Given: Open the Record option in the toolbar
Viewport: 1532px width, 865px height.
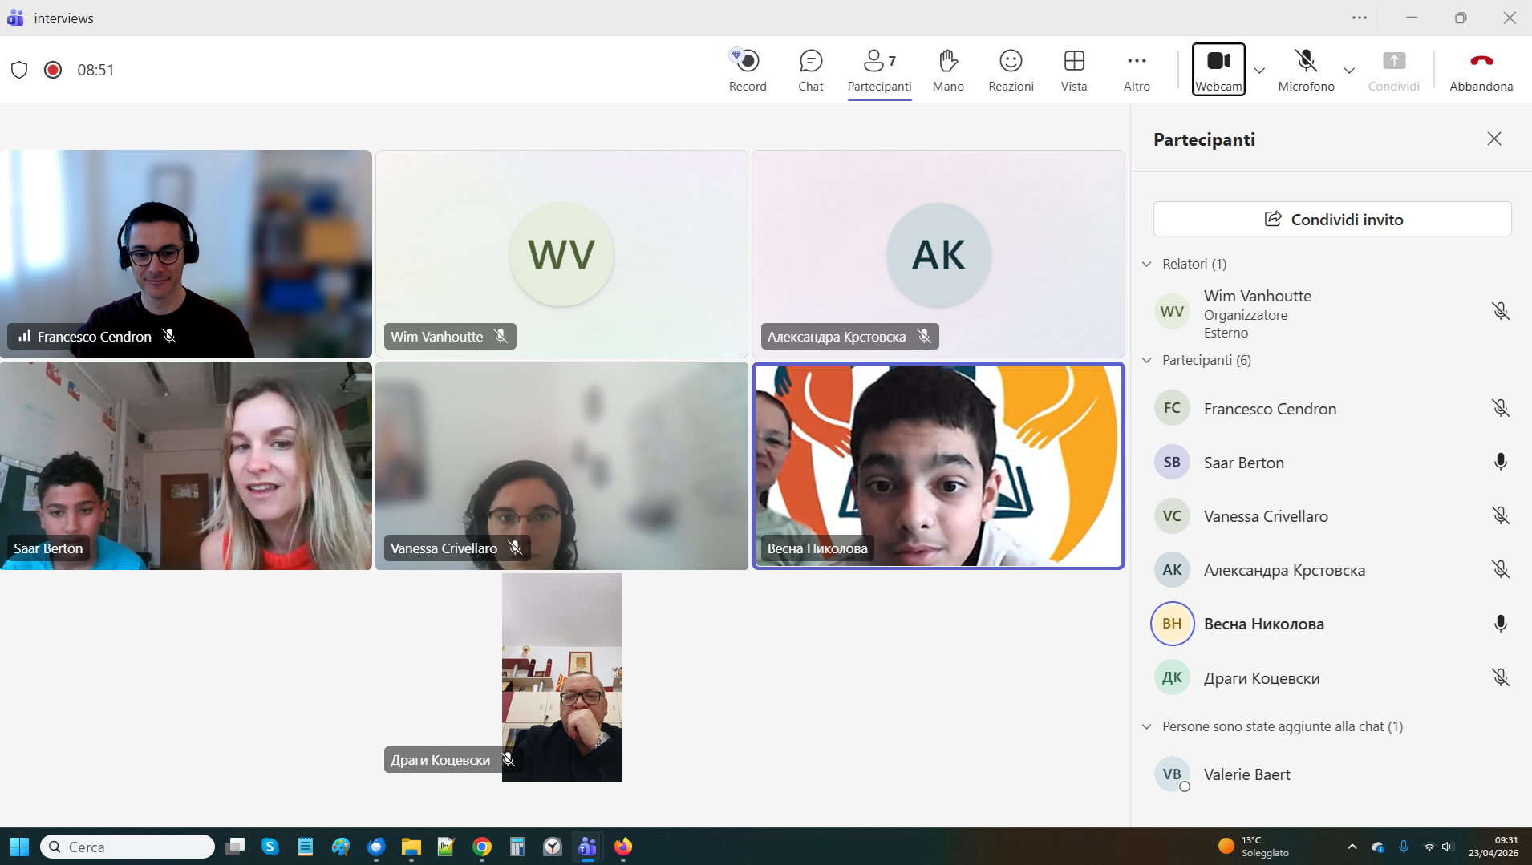Looking at the screenshot, I should pos(748,70).
